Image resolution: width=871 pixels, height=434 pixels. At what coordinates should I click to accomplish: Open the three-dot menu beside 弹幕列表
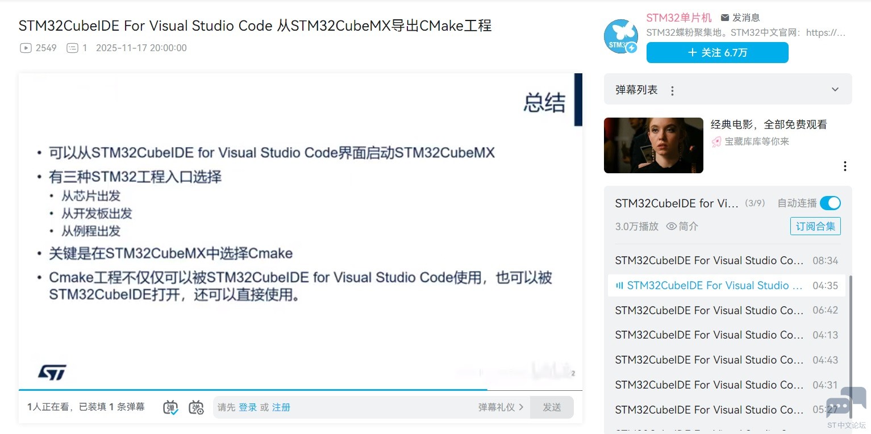pos(672,91)
